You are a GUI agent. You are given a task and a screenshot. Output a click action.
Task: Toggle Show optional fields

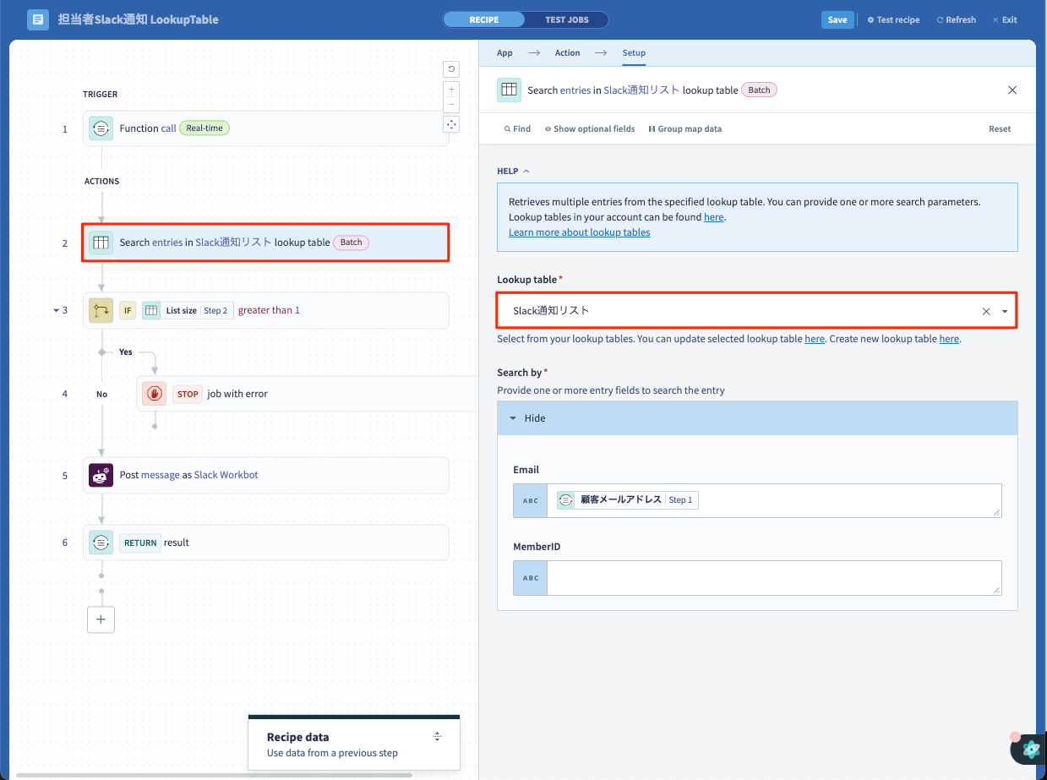[590, 128]
